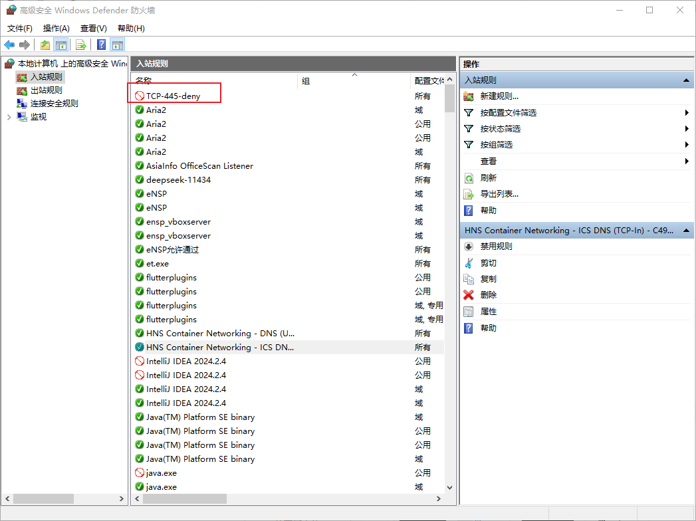Click the New Rule brick wall icon
Screen dimensions: 696x521
[x=469, y=96]
